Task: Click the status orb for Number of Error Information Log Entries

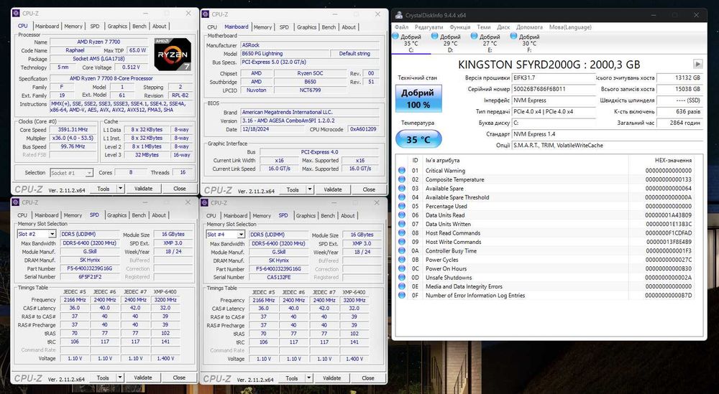Action: point(402,296)
